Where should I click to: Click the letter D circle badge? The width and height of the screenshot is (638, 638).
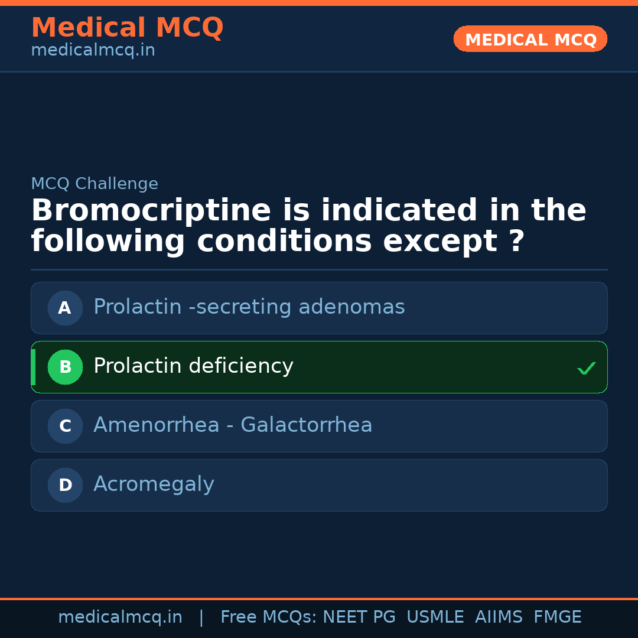[x=65, y=485]
